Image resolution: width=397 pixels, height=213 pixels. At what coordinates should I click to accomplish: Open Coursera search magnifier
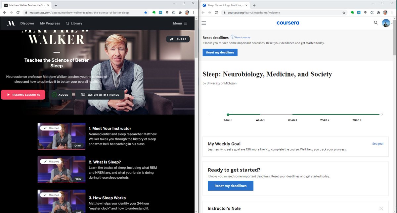click(376, 23)
